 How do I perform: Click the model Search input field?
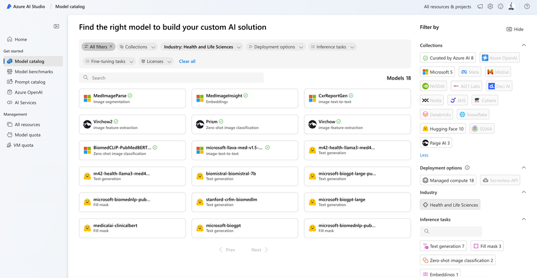171,78
